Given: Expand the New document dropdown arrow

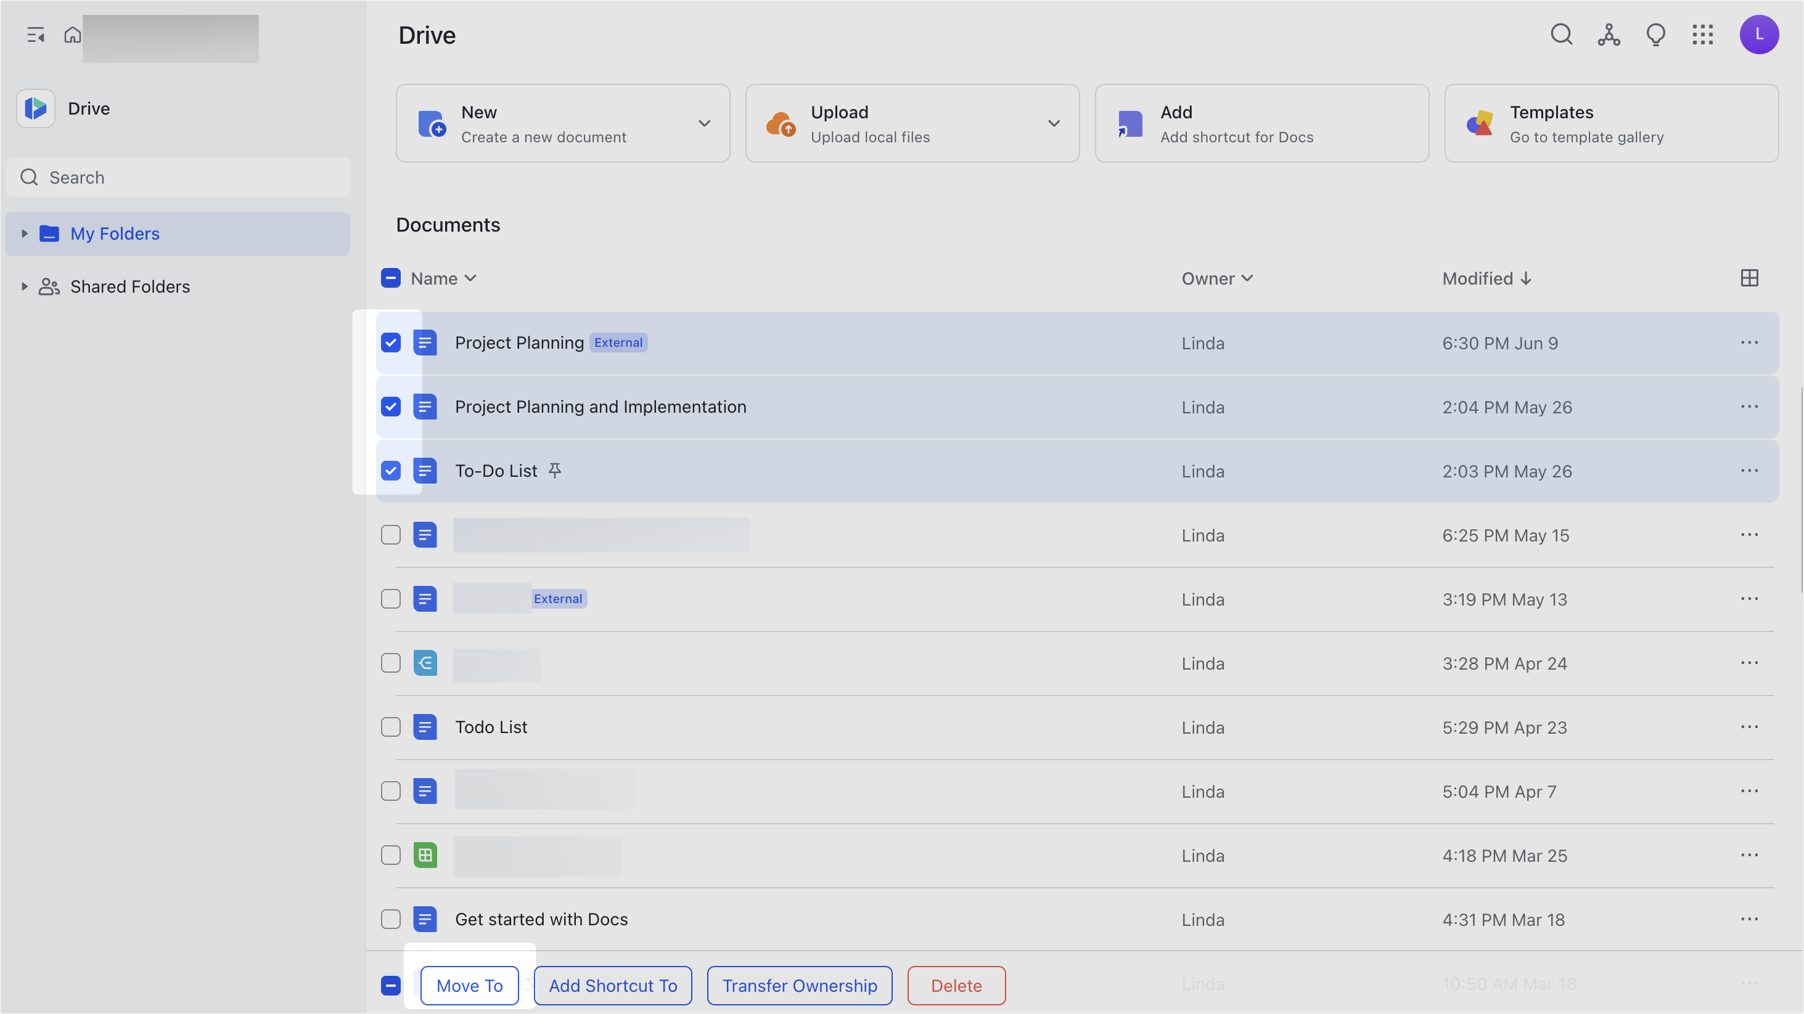Looking at the screenshot, I should point(705,123).
